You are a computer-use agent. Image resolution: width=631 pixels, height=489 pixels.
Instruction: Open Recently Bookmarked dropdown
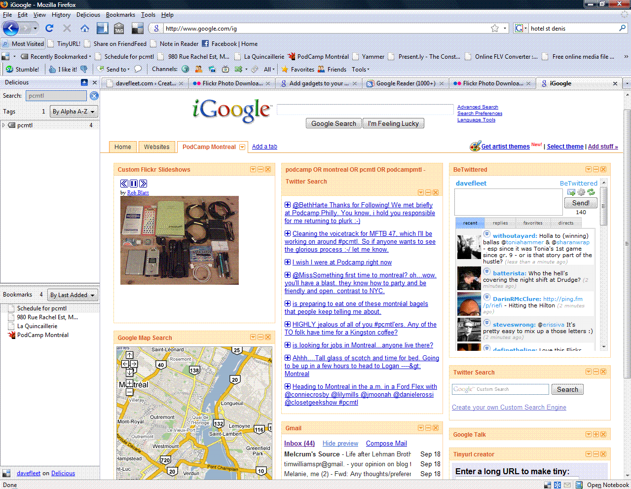coord(57,57)
